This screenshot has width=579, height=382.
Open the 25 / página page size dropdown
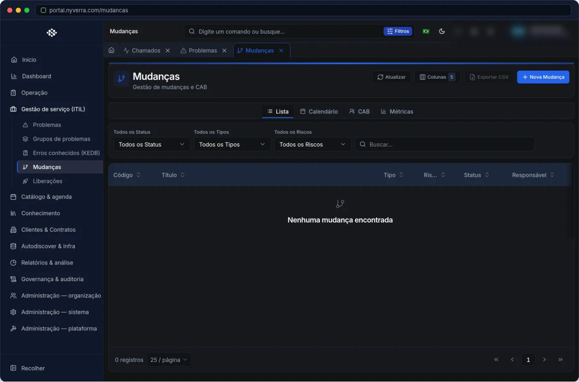169,360
